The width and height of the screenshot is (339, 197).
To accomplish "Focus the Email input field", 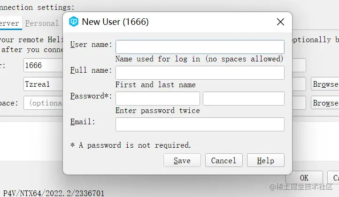I will tap(200, 124).
